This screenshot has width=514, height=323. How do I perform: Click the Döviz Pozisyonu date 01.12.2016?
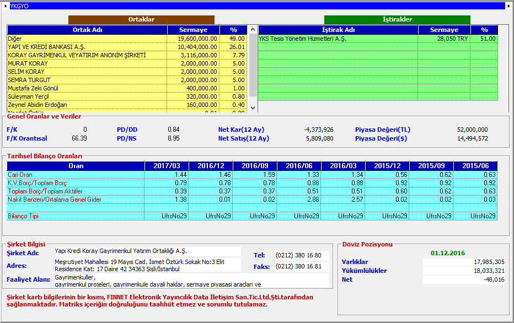[448, 253]
